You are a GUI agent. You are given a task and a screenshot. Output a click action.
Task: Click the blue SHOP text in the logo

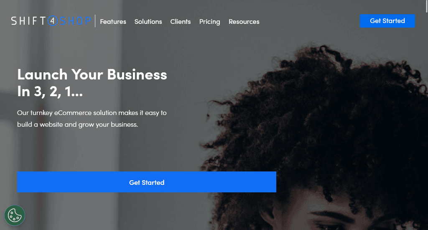75,21
